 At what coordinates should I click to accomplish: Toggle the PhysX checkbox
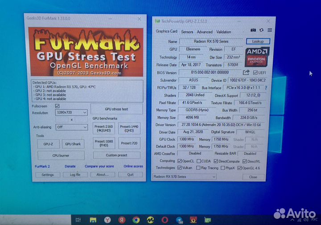coord(223,168)
